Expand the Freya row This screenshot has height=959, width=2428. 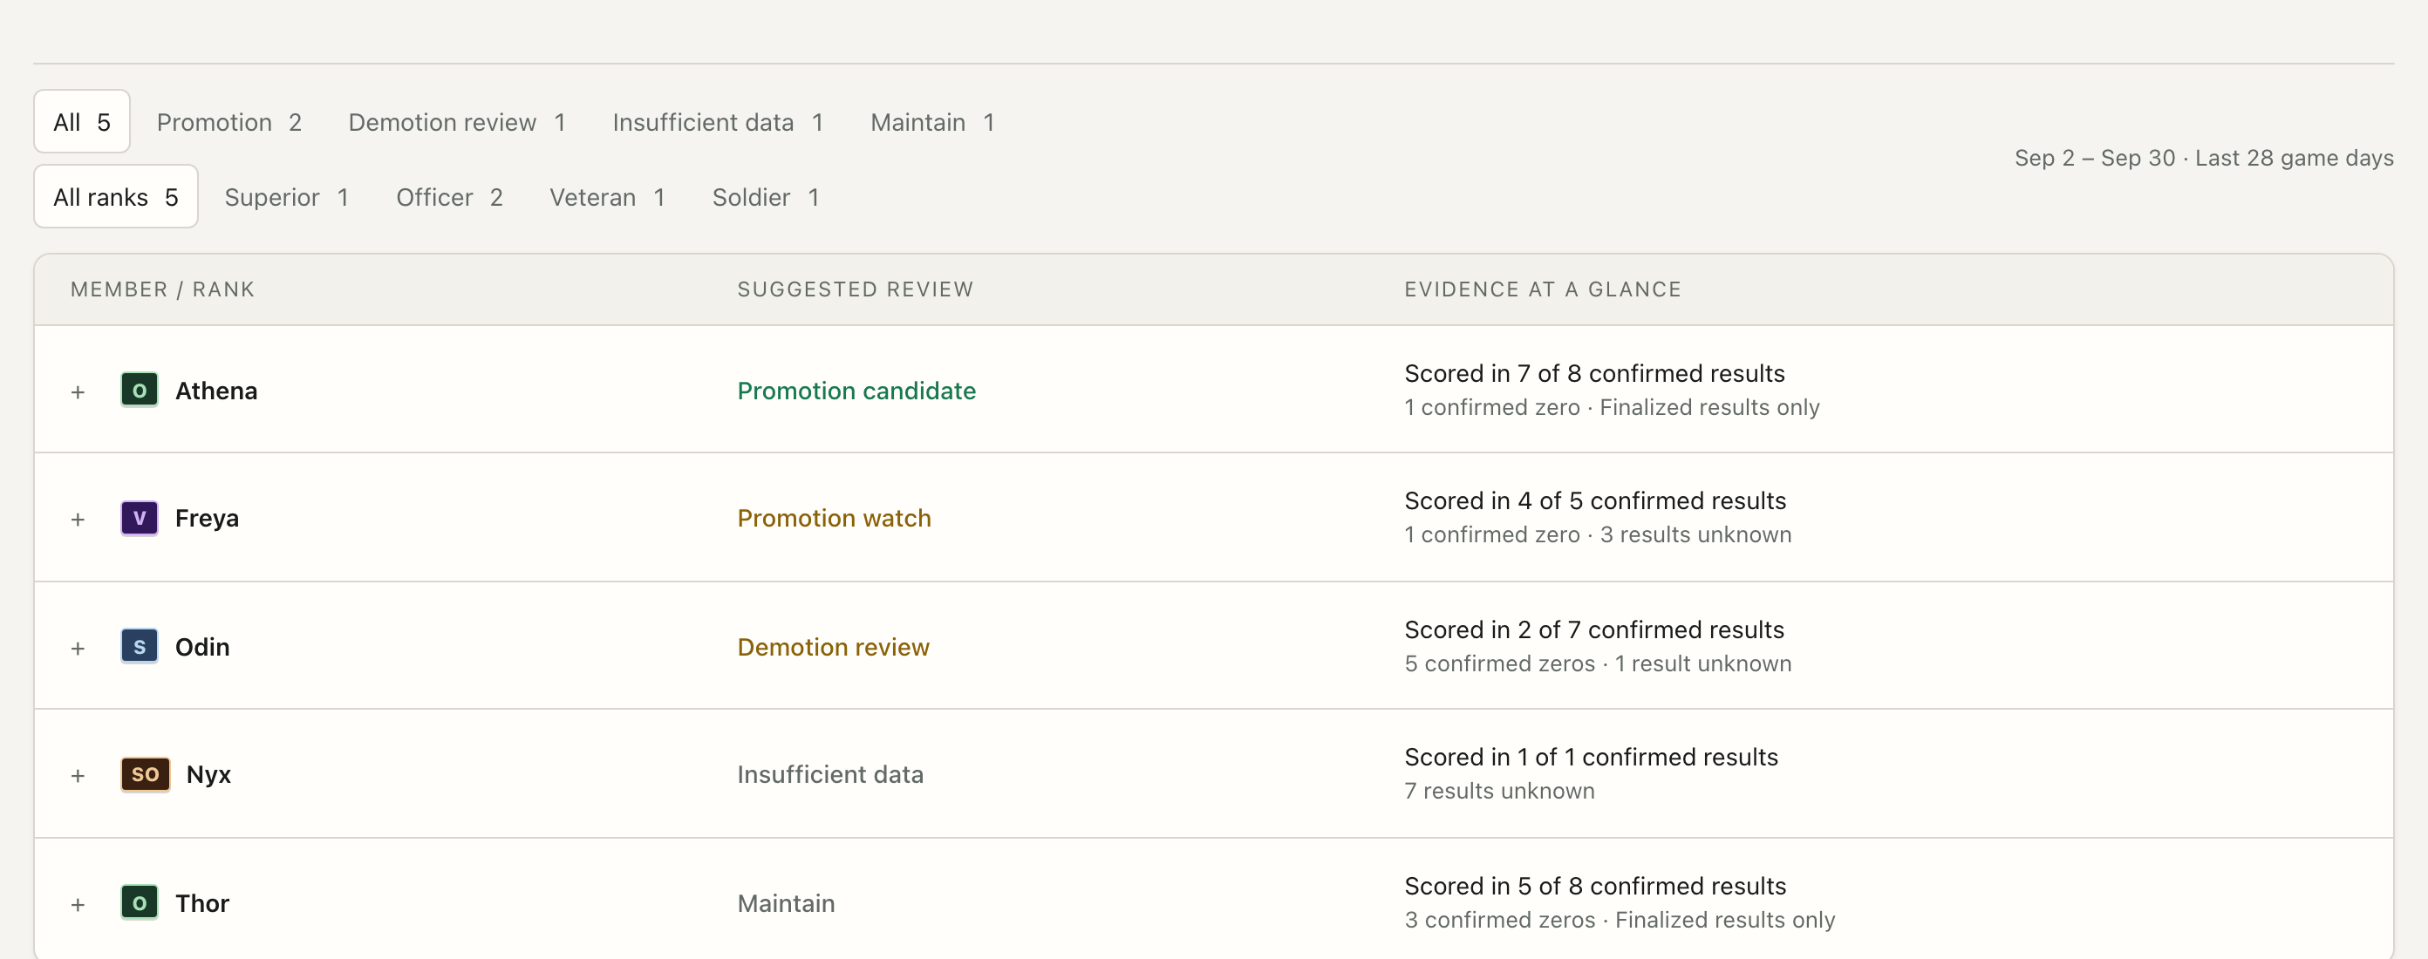pos(78,519)
